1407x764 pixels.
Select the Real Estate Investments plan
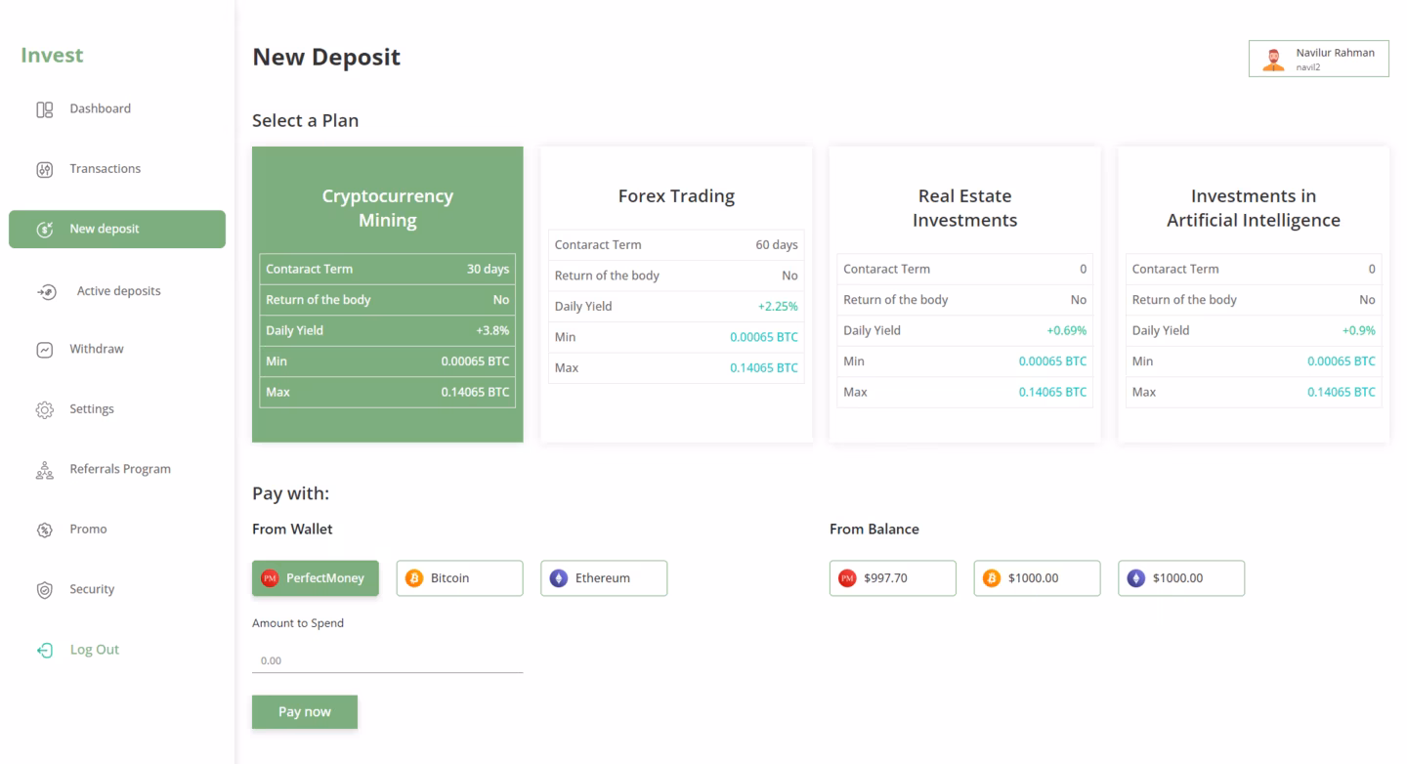(963, 293)
